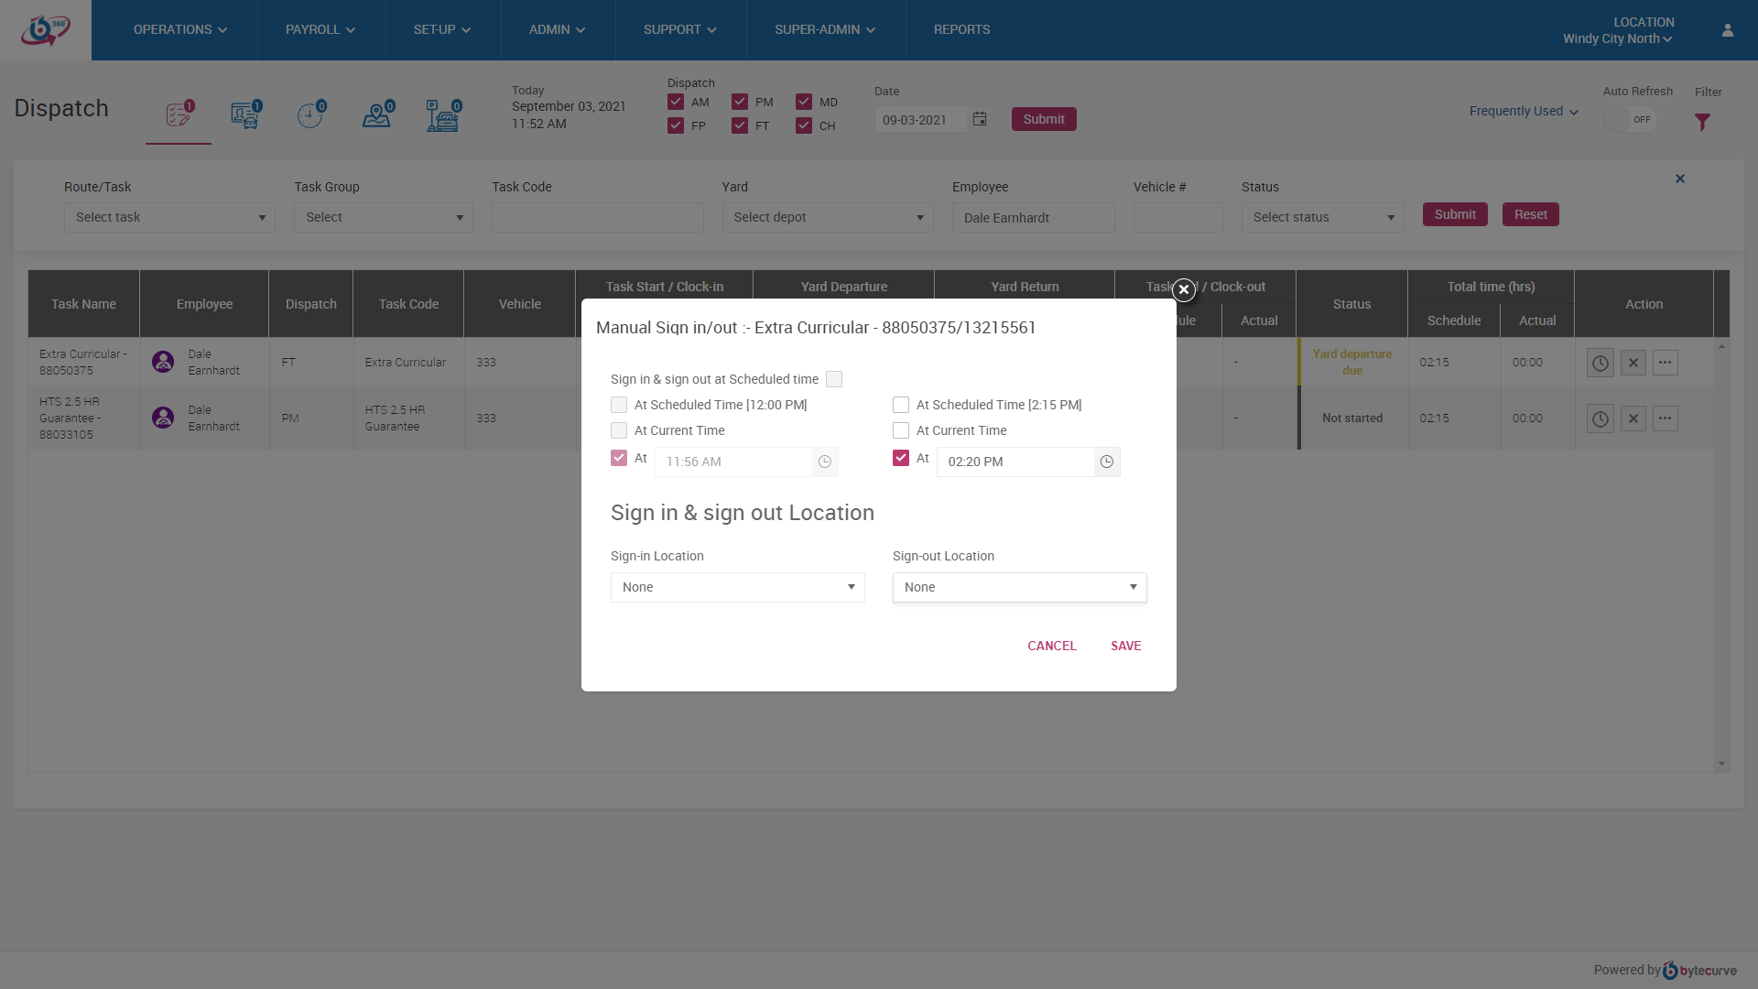The height and width of the screenshot is (989, 1758).
Task: Open the map location view icon
Action: click(376, 115)
